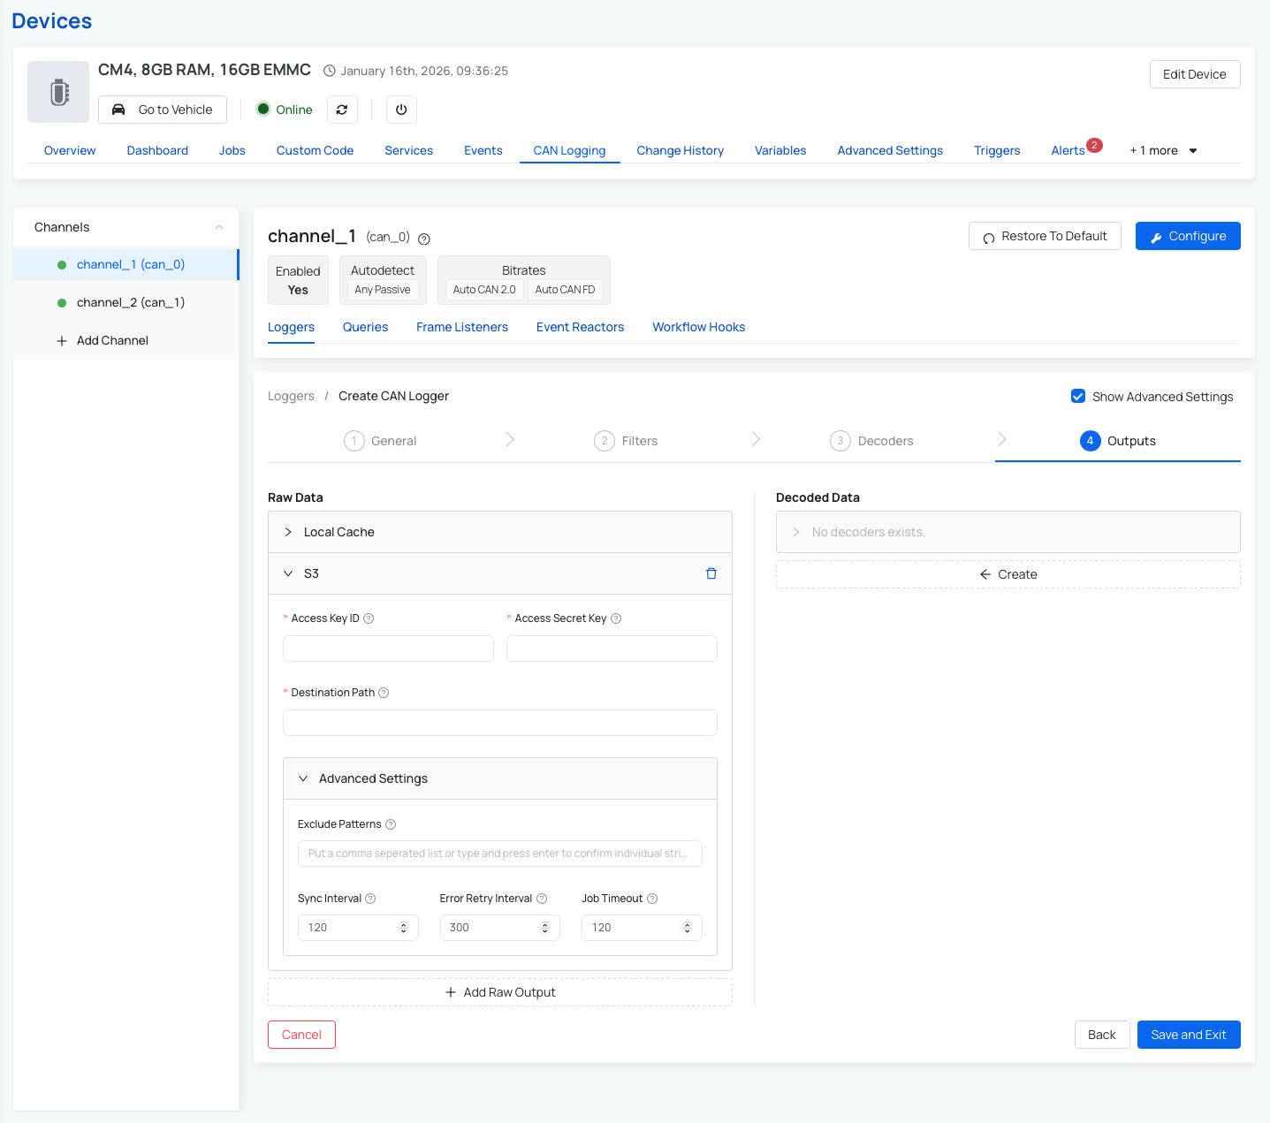Click the help icon beside channel_1 title

click(423, 239)
